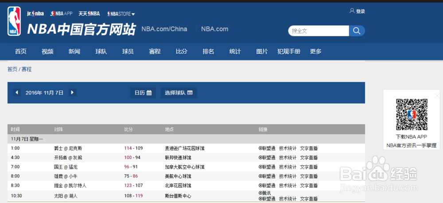
Task: Open 文字直播 for 开拓者 @ 灰熊
Action: pyautogui.click(x=309, y=158)
